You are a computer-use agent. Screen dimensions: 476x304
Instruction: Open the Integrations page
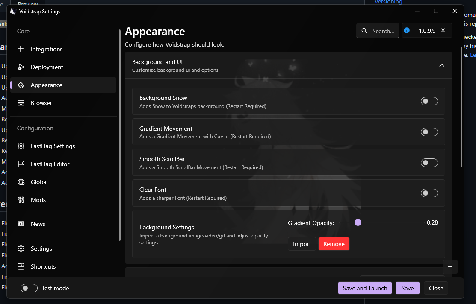click(63, 49)
